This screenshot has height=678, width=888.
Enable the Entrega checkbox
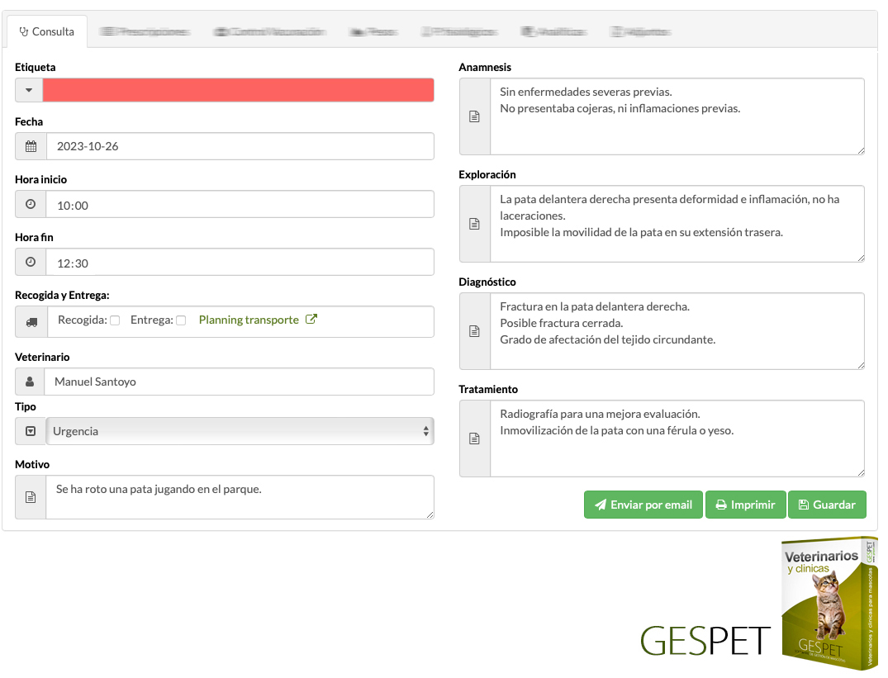click(181, 320)
